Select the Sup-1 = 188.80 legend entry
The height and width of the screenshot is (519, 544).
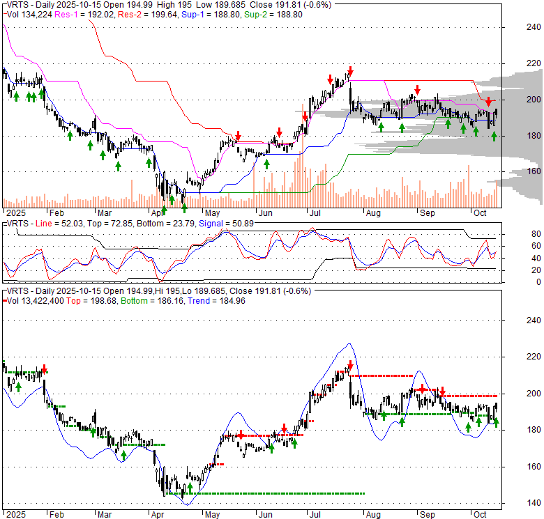coord(211,15)
